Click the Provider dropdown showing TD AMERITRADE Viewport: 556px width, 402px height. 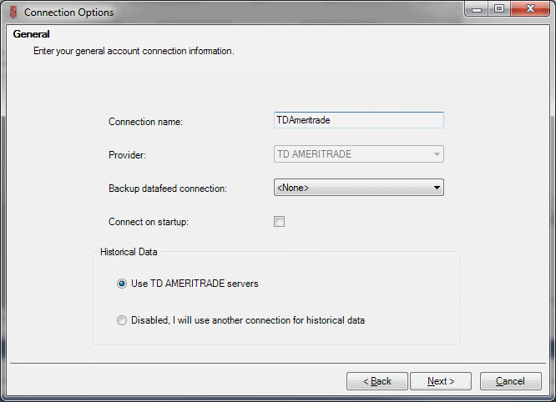pos(358,154)
